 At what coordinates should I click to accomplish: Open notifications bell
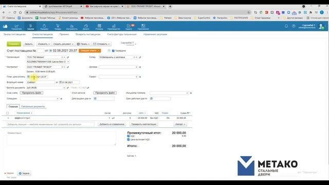coord(286,26)
